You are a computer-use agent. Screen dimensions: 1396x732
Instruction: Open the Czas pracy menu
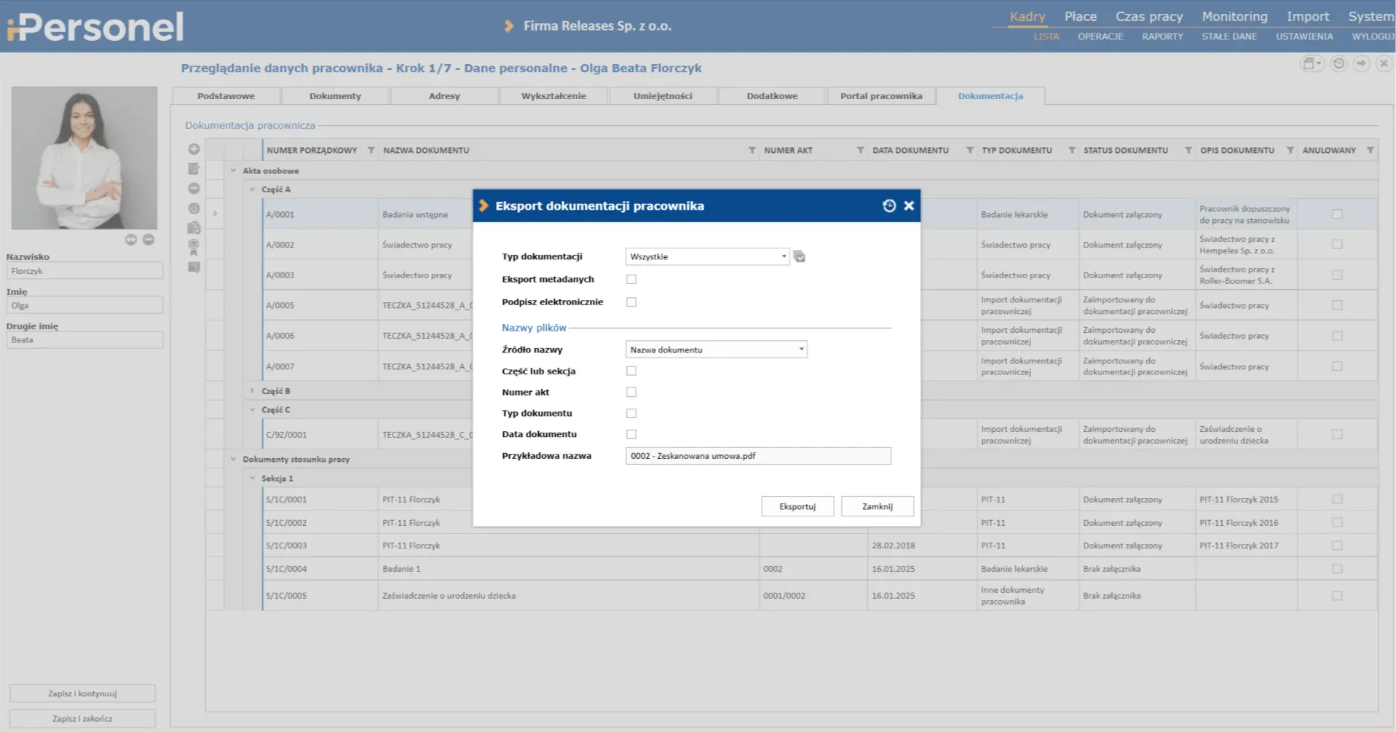(x=1148, y=17)
